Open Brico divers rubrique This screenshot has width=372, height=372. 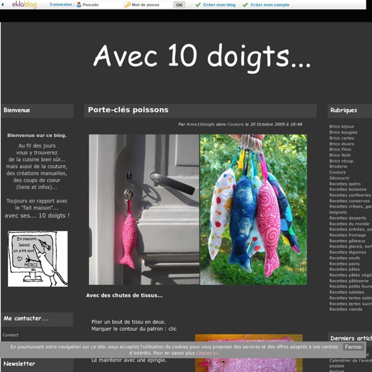(342, 144)
